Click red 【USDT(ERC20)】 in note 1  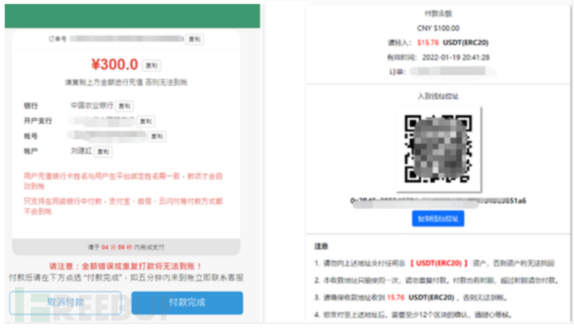[x=438, y=263]
